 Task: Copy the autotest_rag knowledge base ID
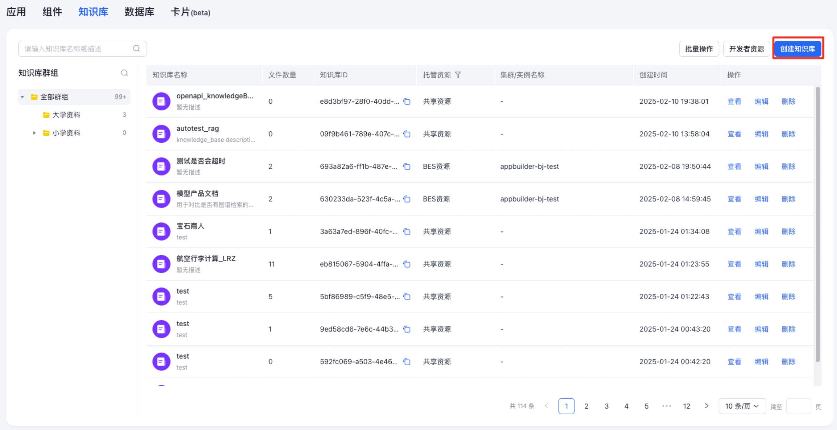coord(407,134)
